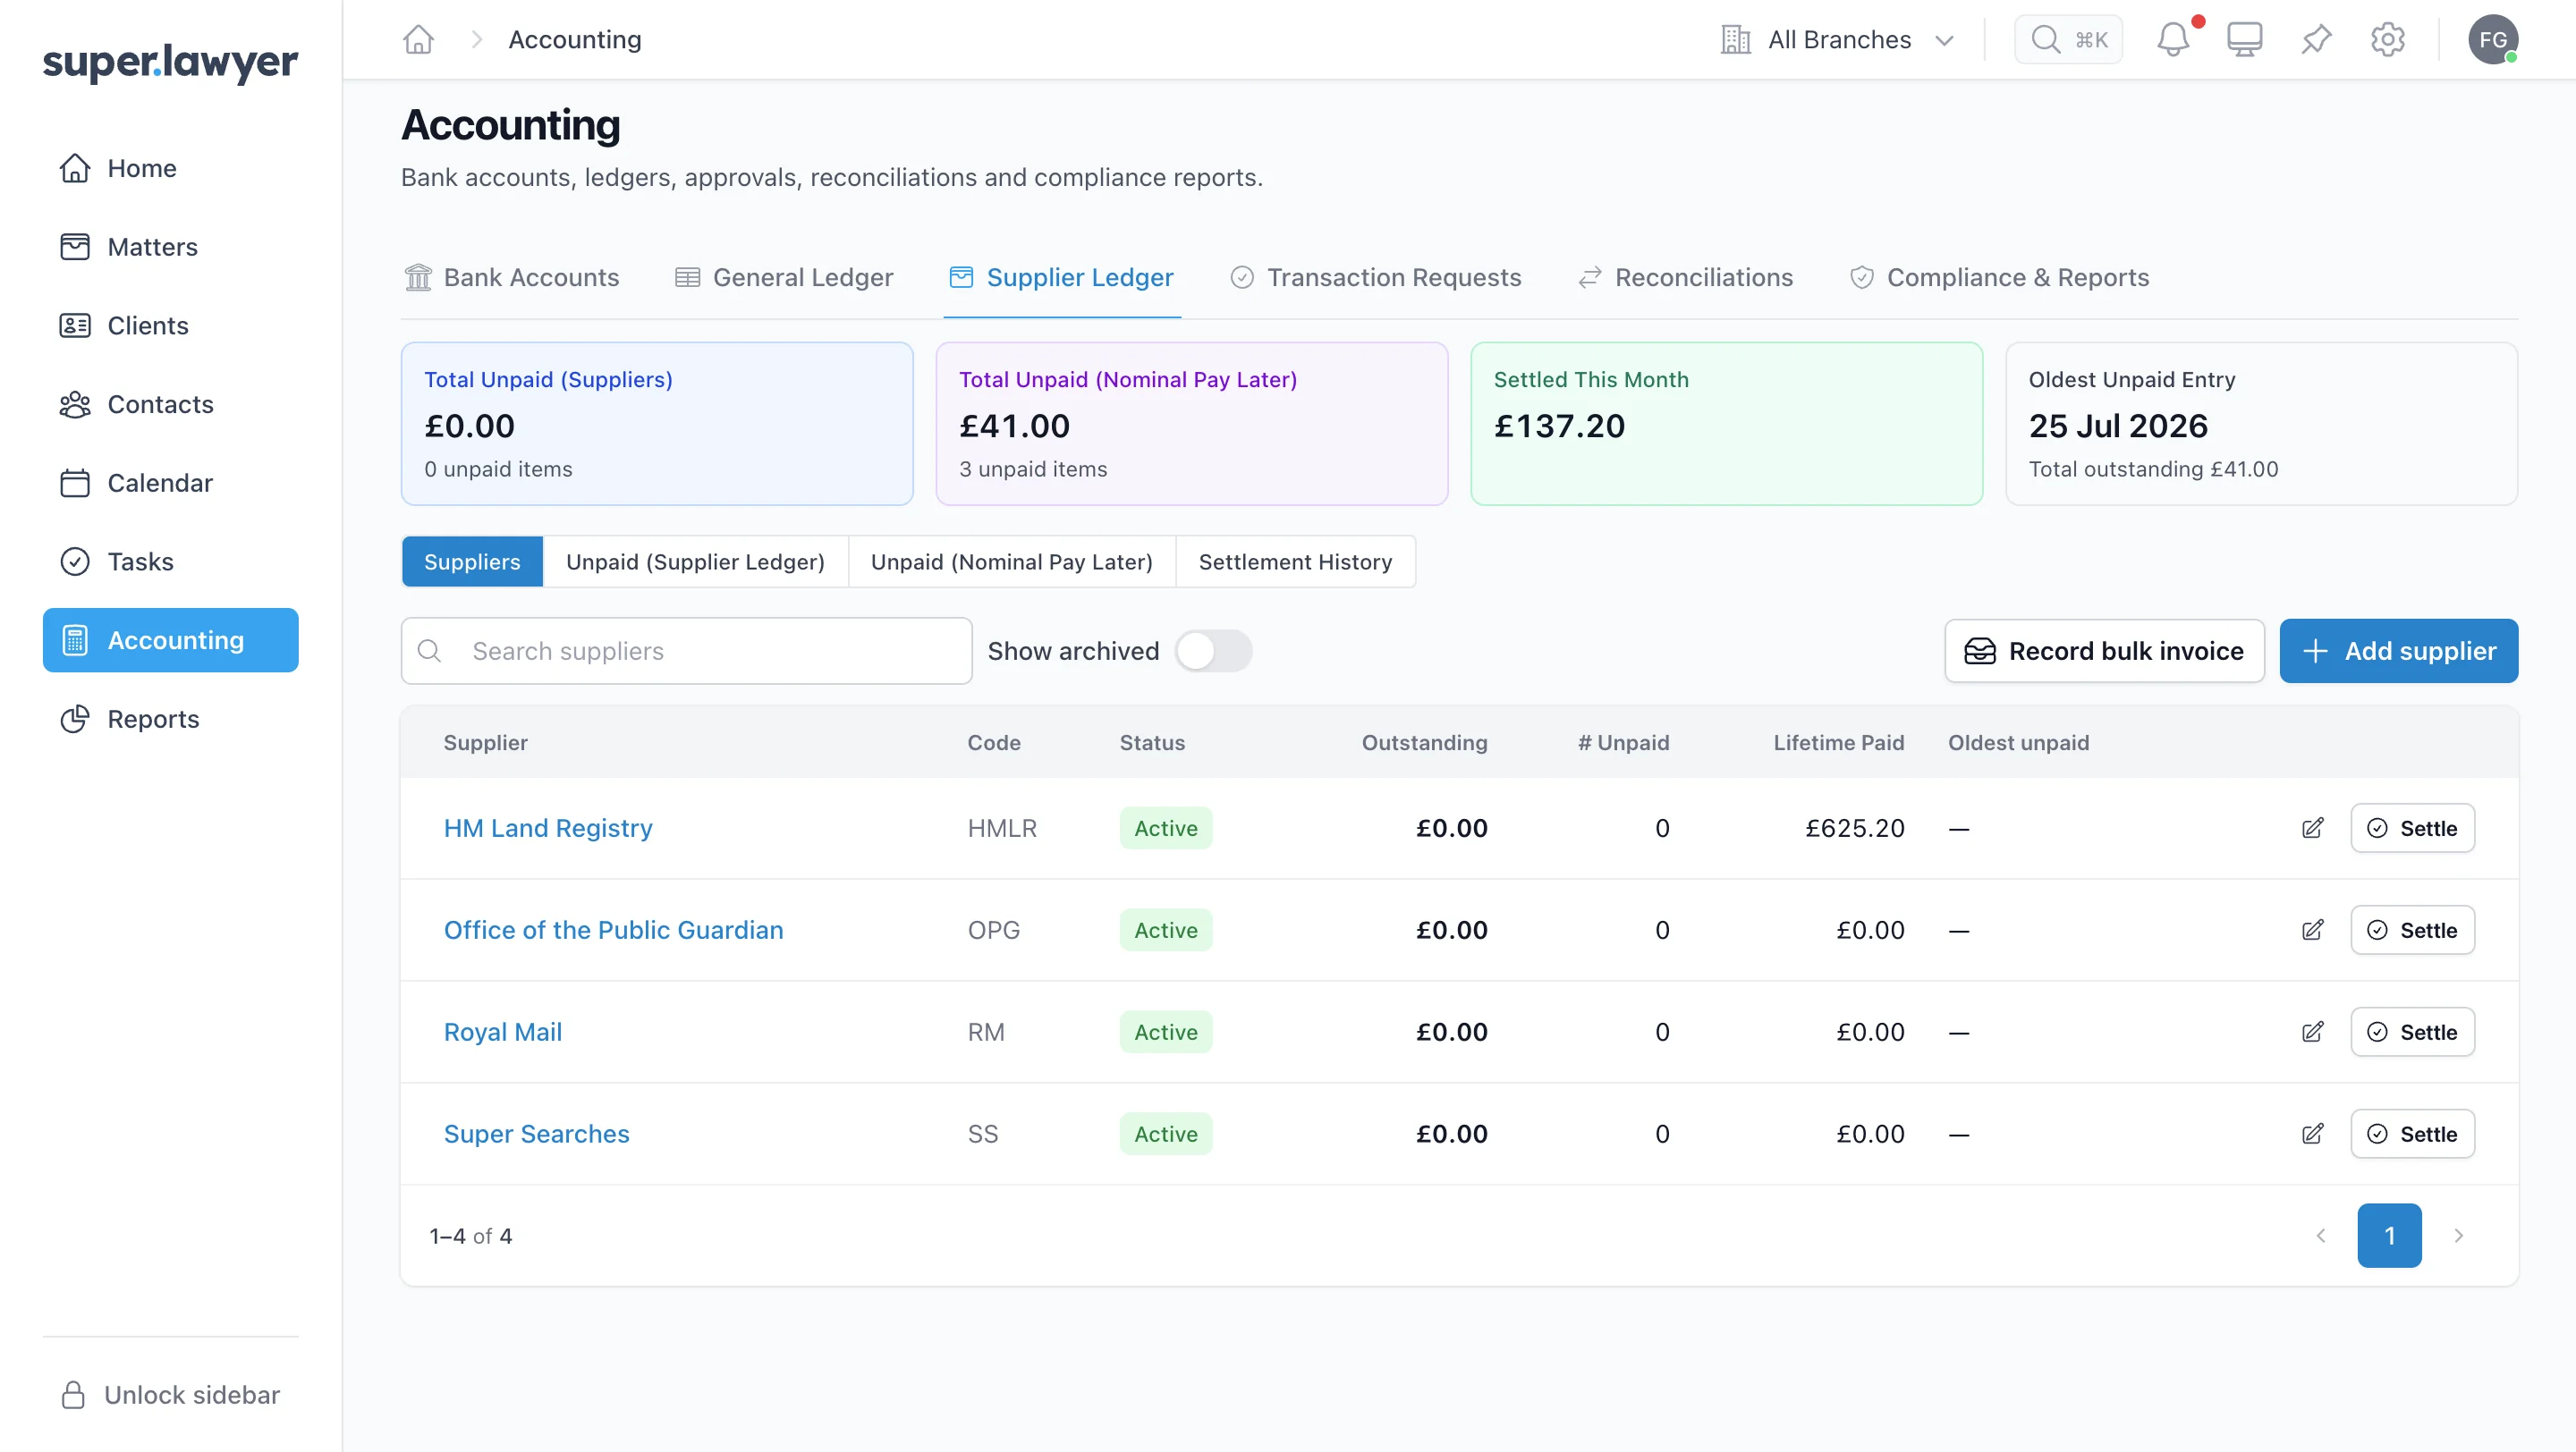Open Clients in sidebar
This screenshot has width=2576, height=1452.
[170, 325]
